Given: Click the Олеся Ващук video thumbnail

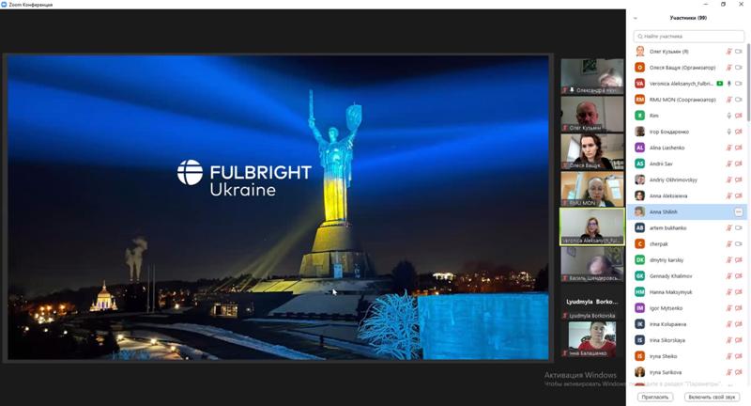Looking at the screenshot, I should point(592,151).
